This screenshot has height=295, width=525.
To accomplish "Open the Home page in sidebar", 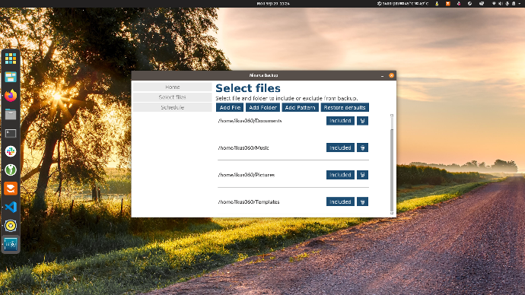I will tap(173, 87).
